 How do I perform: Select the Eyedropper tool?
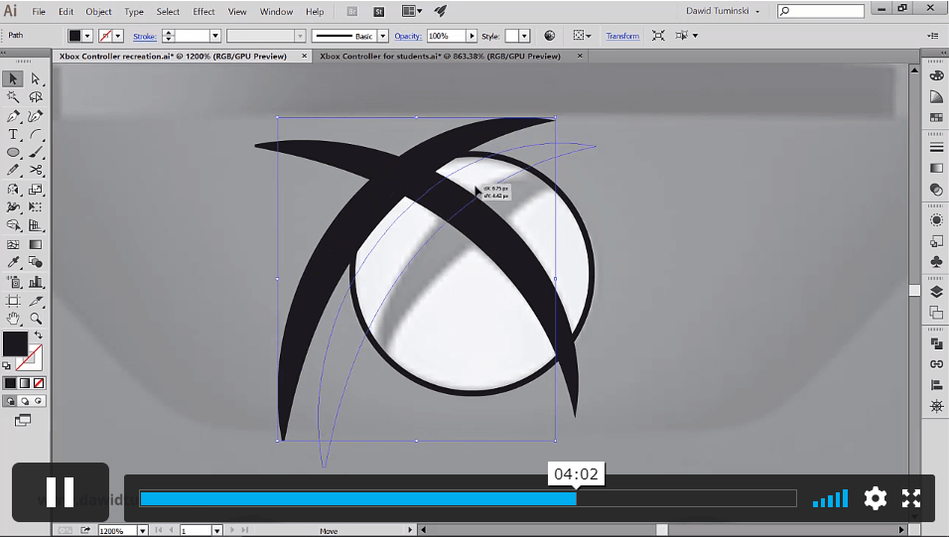pos(13,262)
